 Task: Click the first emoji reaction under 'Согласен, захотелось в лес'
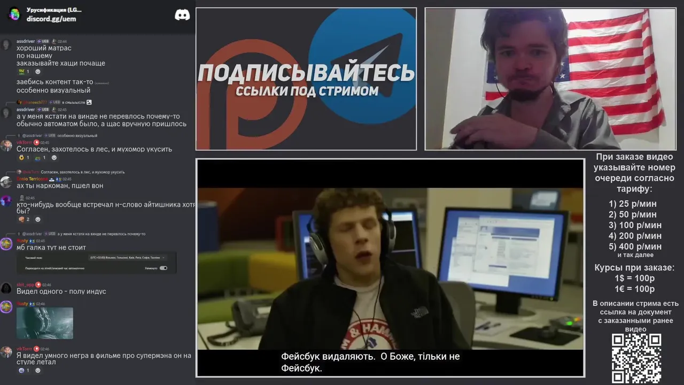pos(24,158)
